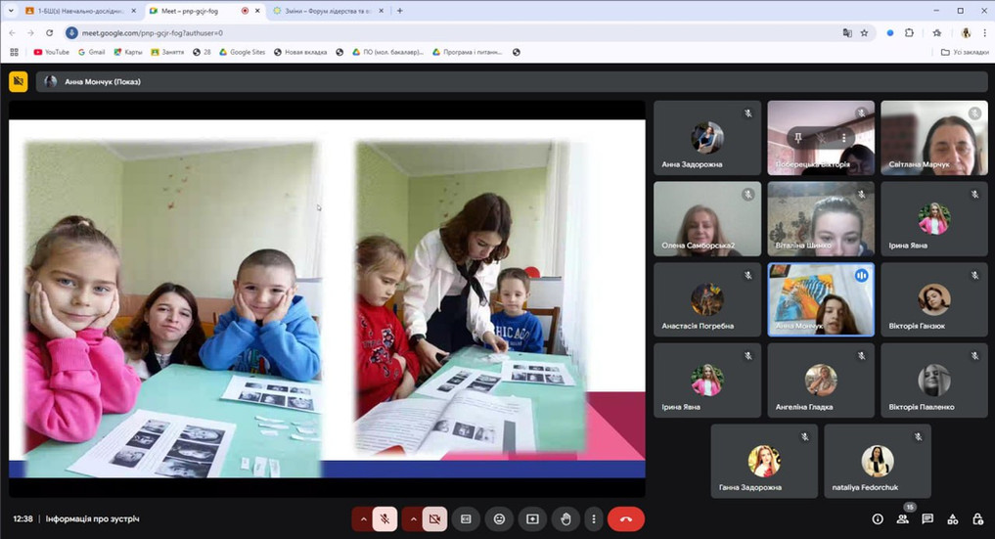Screen dimensions: 995x539
Task: Click the translate page icon
Action: coord(847,33)
